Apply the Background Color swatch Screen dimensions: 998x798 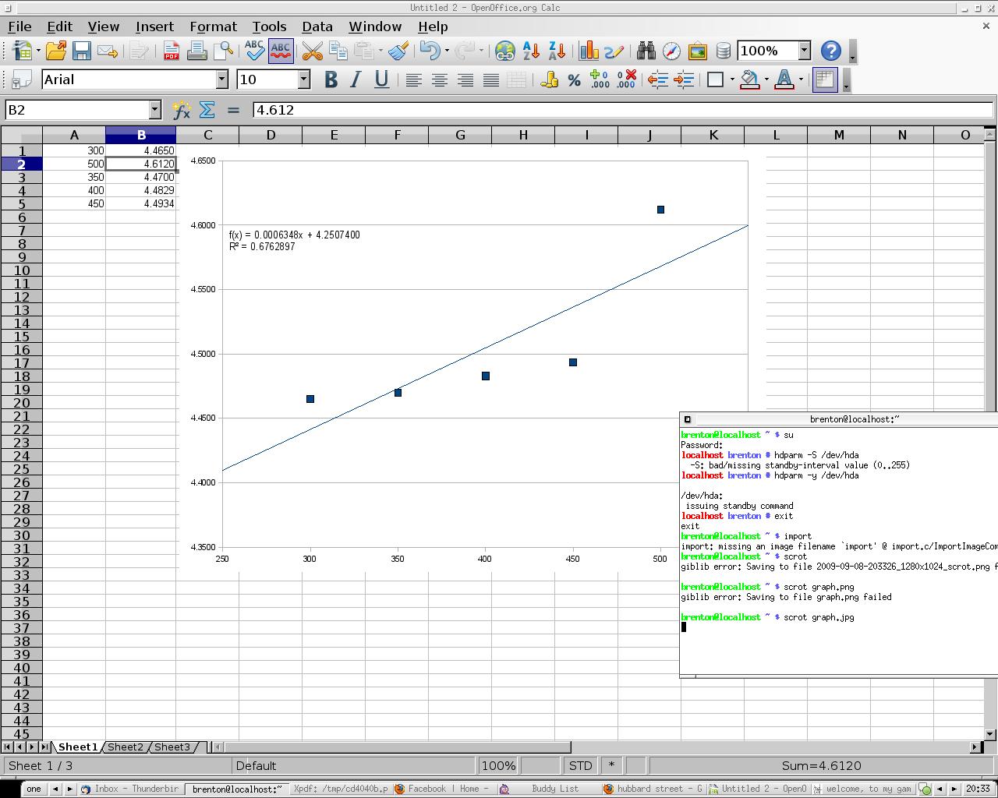pos(750,79)
